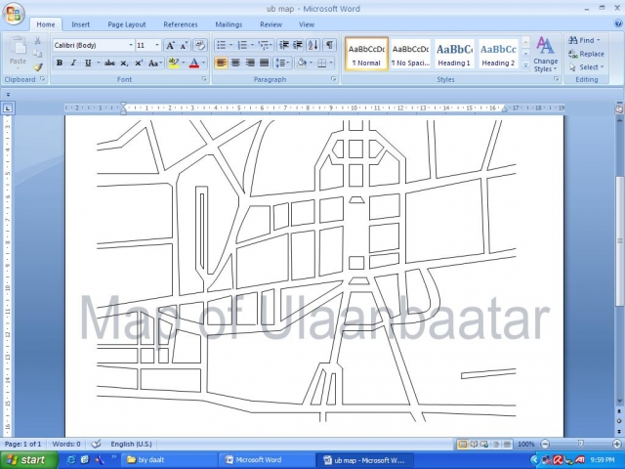Switch to biy daalt taskbar folder
625x469 pixels.
pos(169,460)
